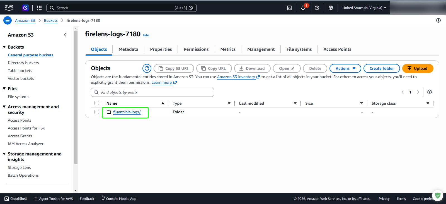Follow the Learn more link

tap(164, 82)
